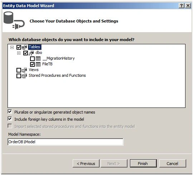Collapse the dbo tree node

pyautogui.click(x=19, y=53)
